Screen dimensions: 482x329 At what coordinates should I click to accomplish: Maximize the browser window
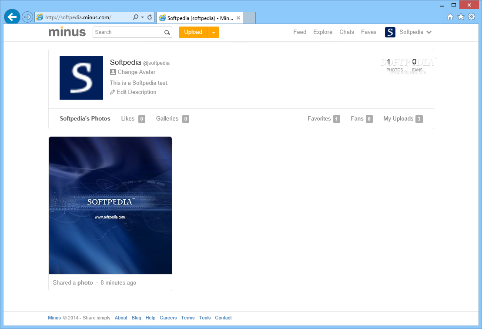(453, 5)
